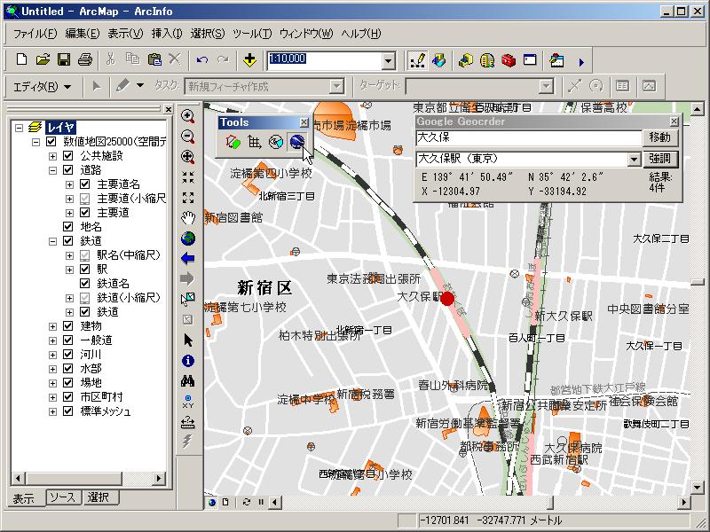Click the 移動 button in Geocoder

point(659,137)
